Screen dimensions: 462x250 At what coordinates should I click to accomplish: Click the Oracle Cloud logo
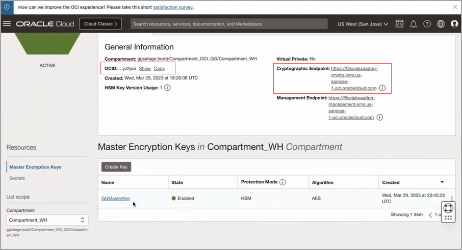[x=45, y=24]
